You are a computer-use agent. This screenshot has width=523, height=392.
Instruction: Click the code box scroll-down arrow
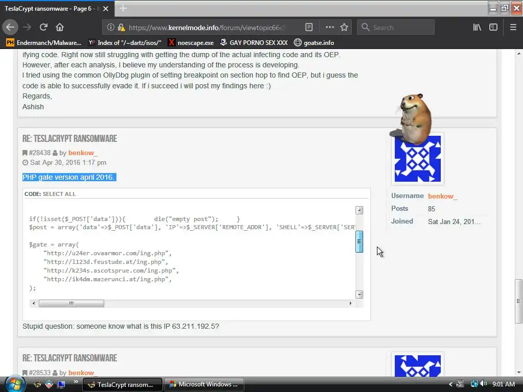(x=359, y=295)
